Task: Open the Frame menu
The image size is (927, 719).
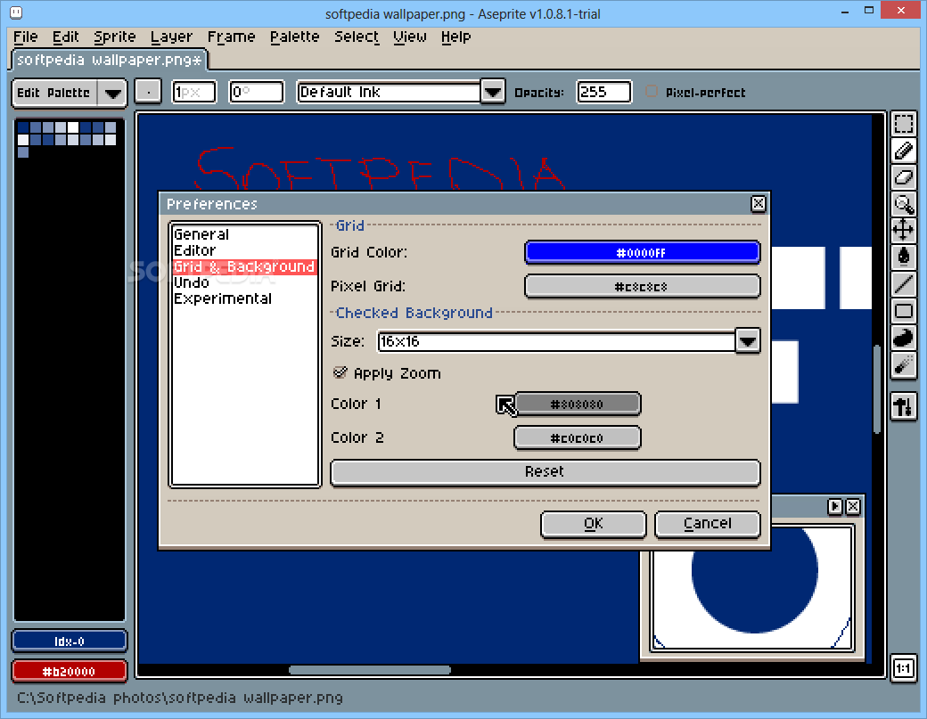Action: coord(231,37)
